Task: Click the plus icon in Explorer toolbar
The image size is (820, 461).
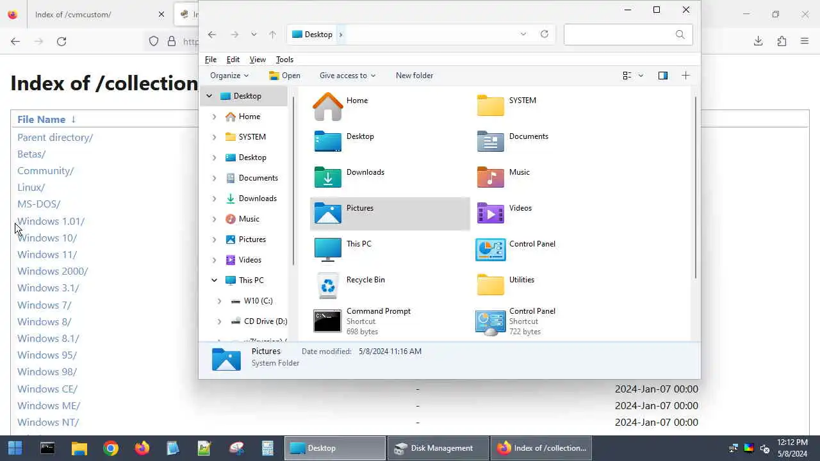Action: tap(685, 76)
